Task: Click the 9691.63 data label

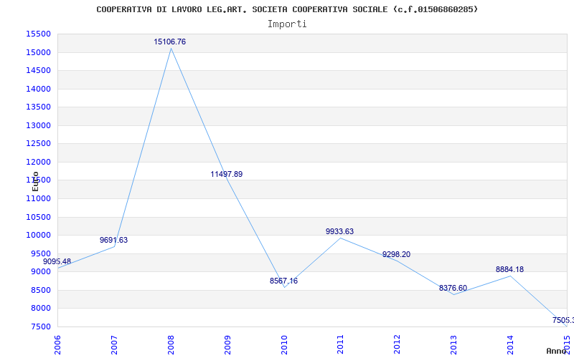Action: pyautogui.click(x=114, y=240)
